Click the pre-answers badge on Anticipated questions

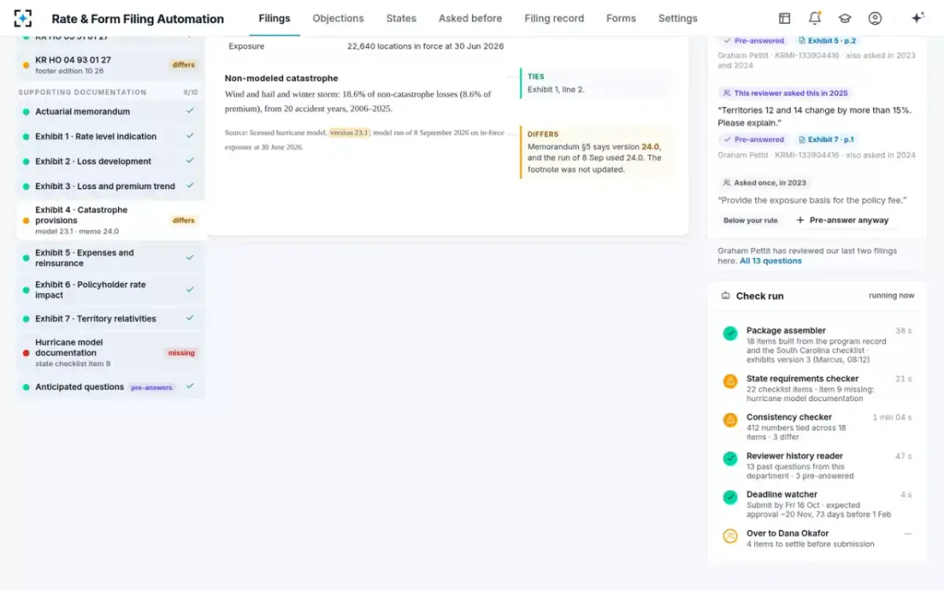tap(152, 387)
